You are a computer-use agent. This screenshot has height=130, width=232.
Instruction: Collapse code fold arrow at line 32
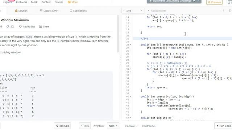130,72
